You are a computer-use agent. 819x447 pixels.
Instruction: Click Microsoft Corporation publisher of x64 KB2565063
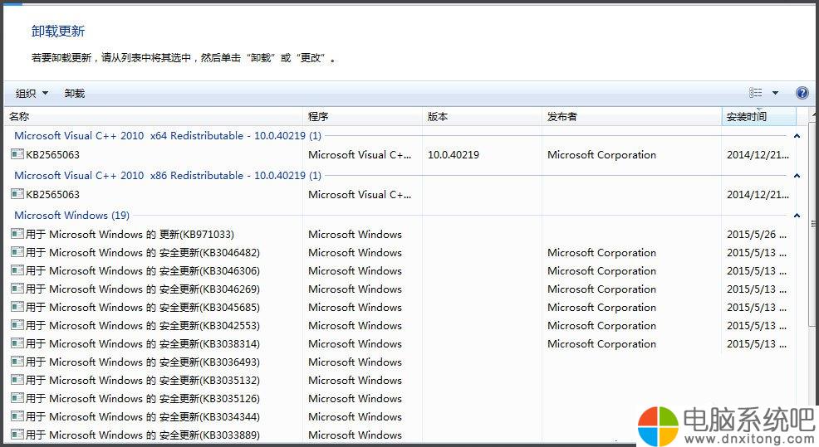click(x=601, y=154)
